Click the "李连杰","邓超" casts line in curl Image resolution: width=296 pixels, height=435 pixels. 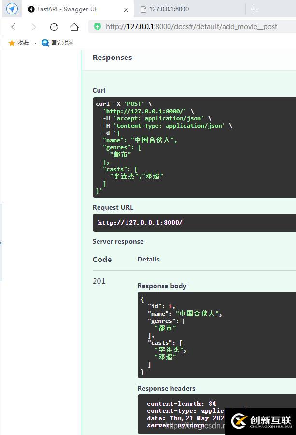[x=137, y=176]
